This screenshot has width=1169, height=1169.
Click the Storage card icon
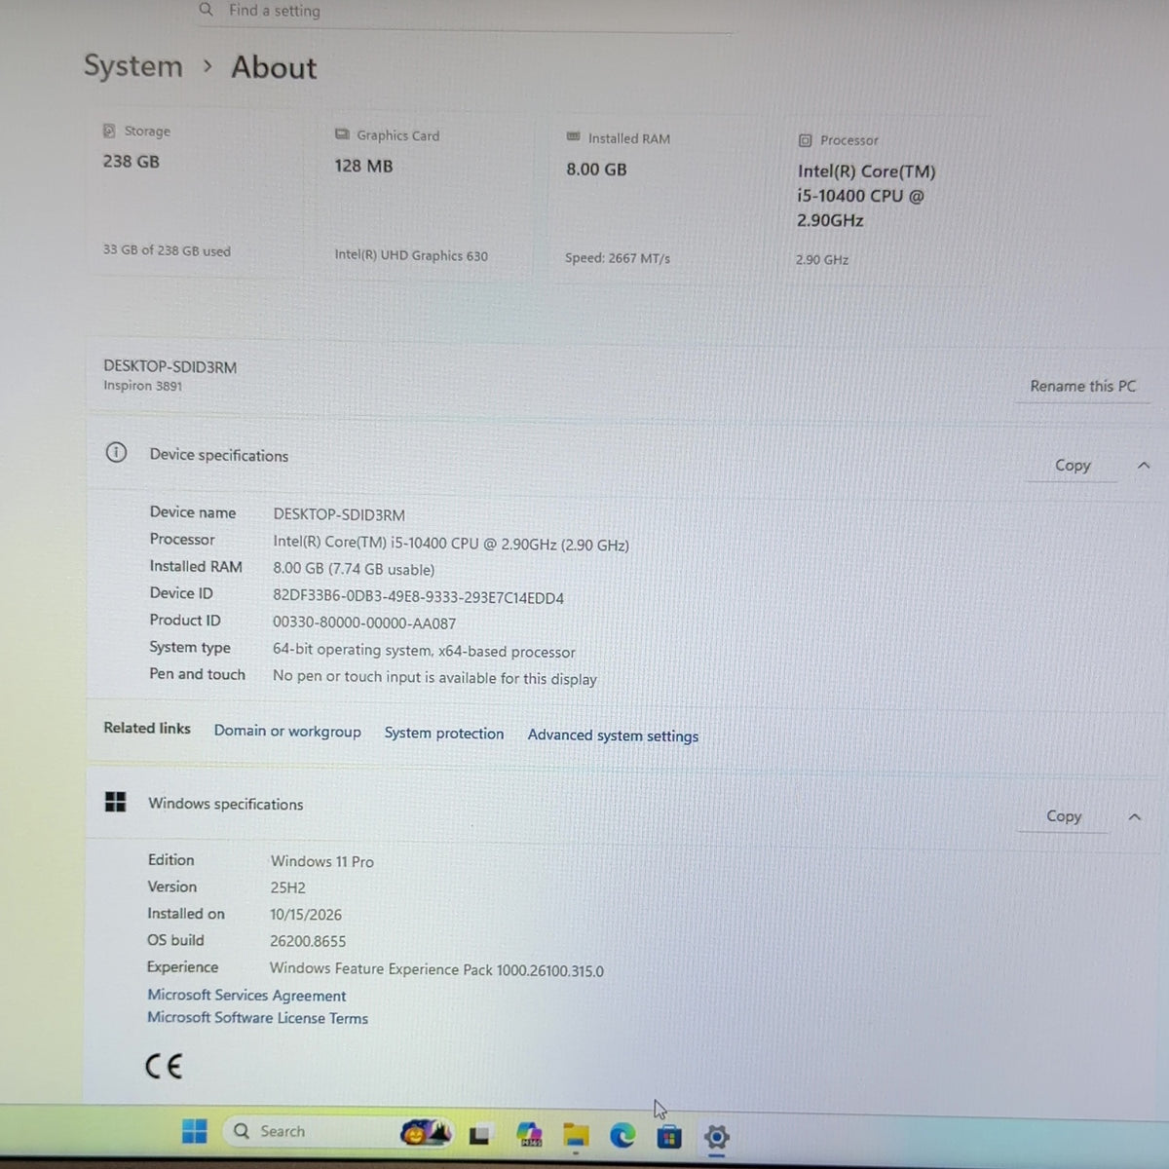click(x=109, y=131)
